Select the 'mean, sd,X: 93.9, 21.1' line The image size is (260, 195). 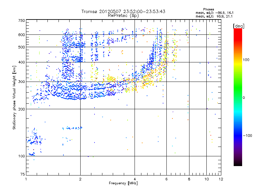[214, 16]
